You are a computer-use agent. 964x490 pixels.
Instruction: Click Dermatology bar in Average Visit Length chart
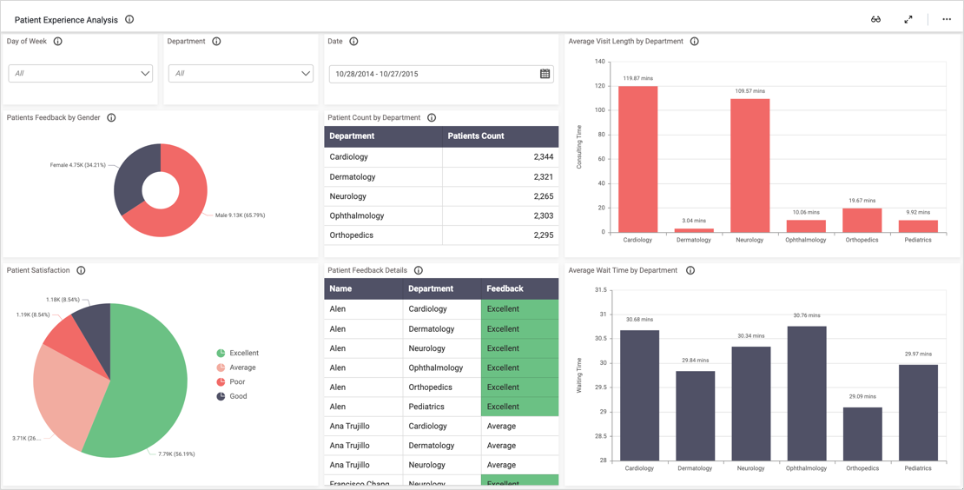[694, 230]
